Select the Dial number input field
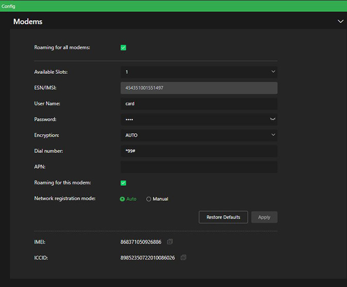The height and width of the screenshot is (287, 347). point(199,151)
